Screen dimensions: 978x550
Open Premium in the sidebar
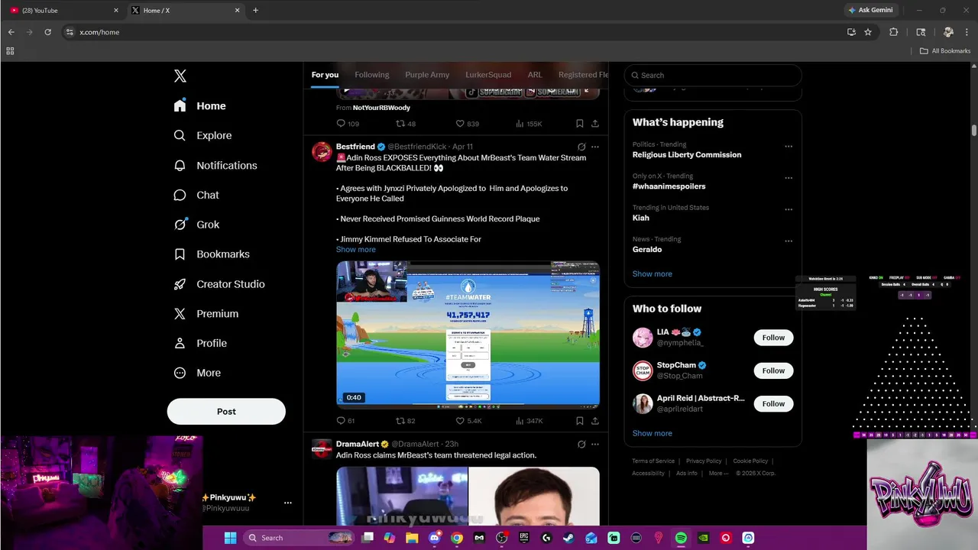[x=206, y=314]
